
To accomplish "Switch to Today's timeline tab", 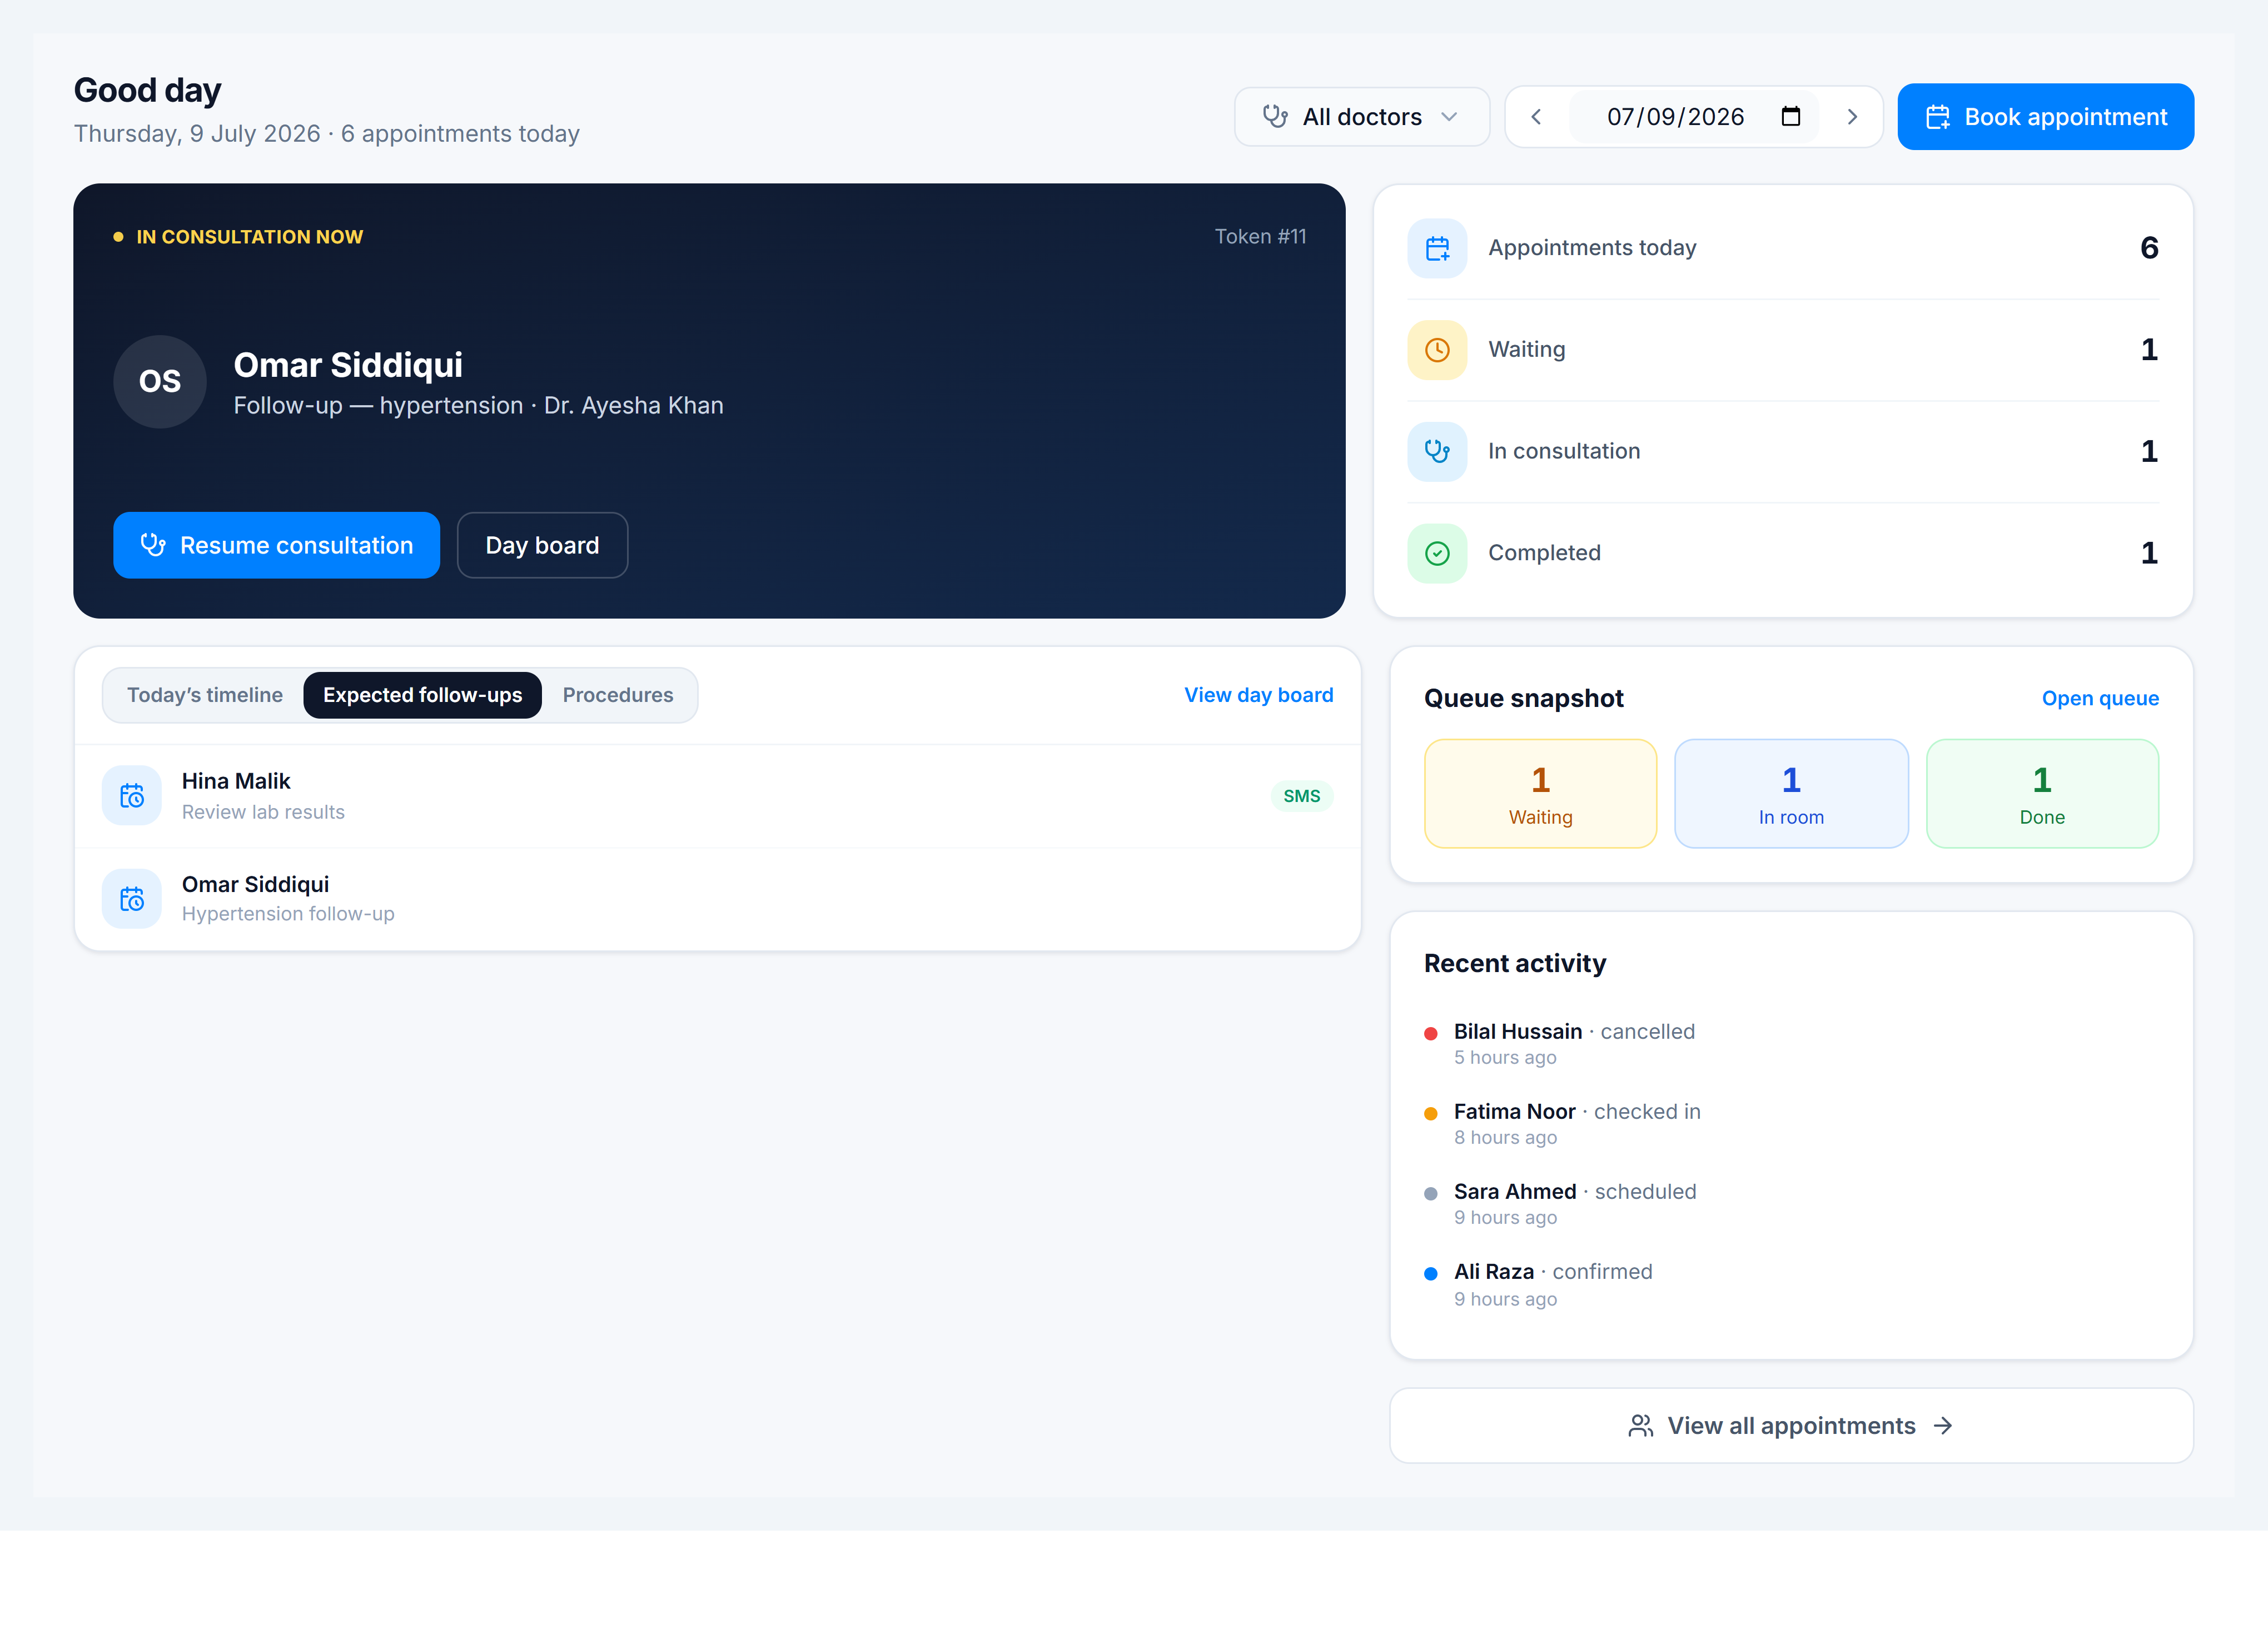I will point(205,695).
